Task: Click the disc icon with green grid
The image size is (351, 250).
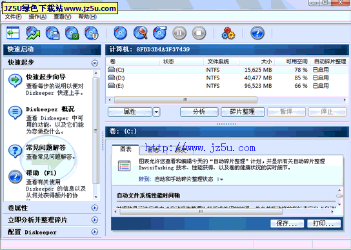Action: coord(72,33)
